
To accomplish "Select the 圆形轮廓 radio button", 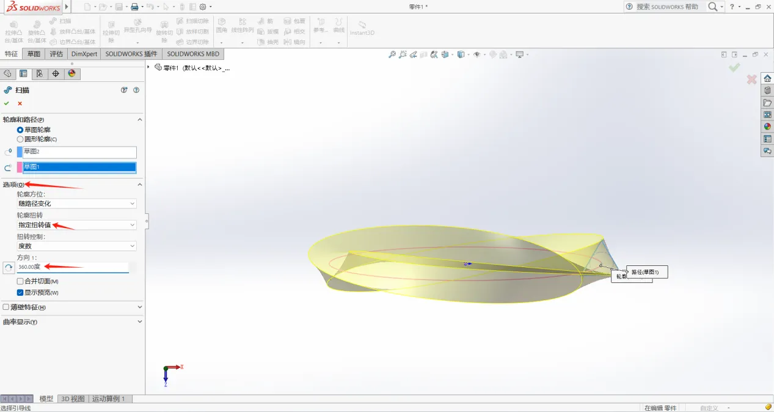I will [x=20, y=139].
